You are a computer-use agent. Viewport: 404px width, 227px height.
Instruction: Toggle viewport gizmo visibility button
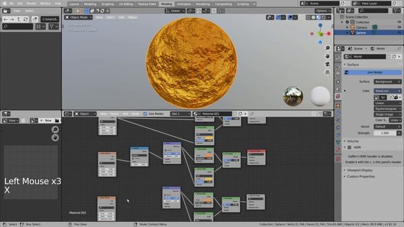(278, 17)
